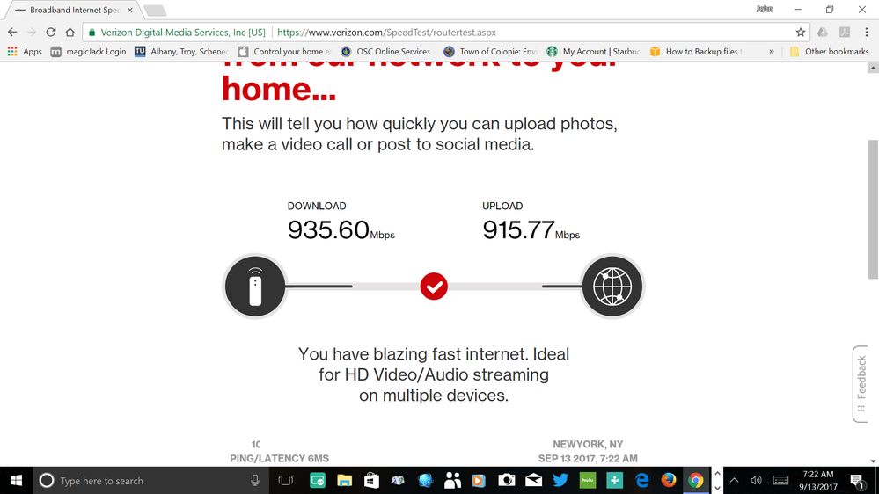Click the browser Forward arrow
The image size is (879, 494).
point(32,33)
